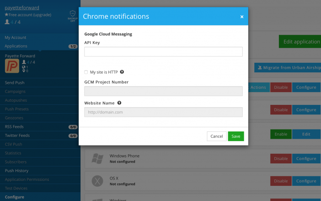Image resolution: width=321 pixels, height=201 pixels.
Task: Click the green Enable button
Action: [281, 134]
